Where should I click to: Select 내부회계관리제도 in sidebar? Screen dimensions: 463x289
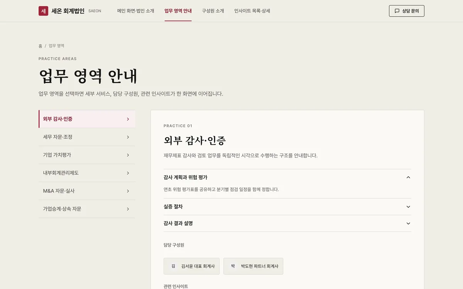tap(87, 173)
